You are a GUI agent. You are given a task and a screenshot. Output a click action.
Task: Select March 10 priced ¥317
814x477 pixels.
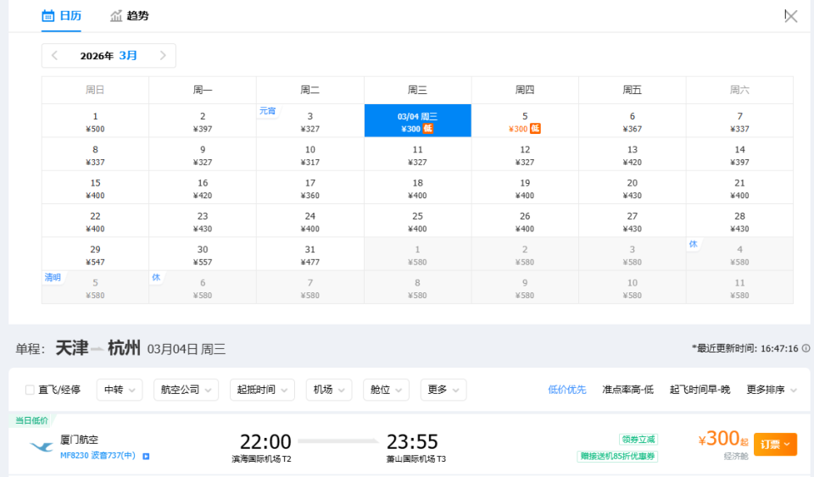click(310, 154)
